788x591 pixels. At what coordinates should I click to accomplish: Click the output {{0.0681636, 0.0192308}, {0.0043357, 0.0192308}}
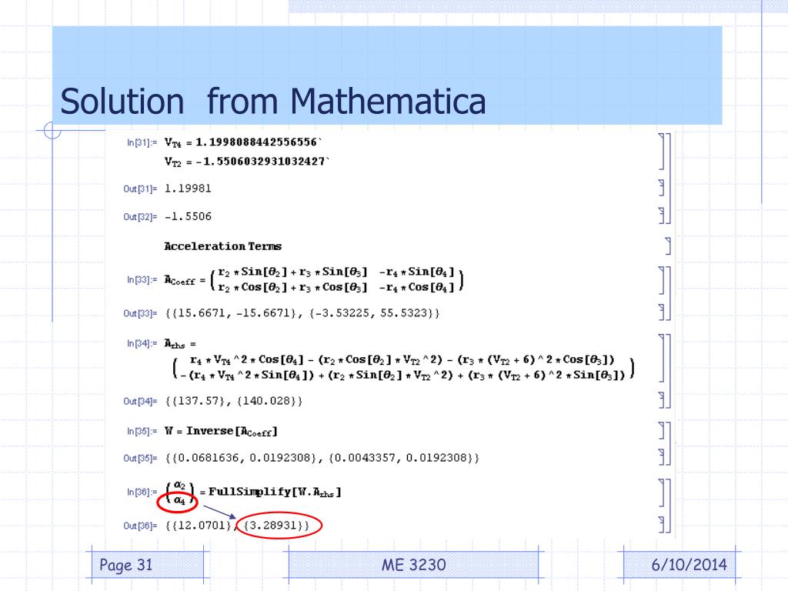[322, 458]
